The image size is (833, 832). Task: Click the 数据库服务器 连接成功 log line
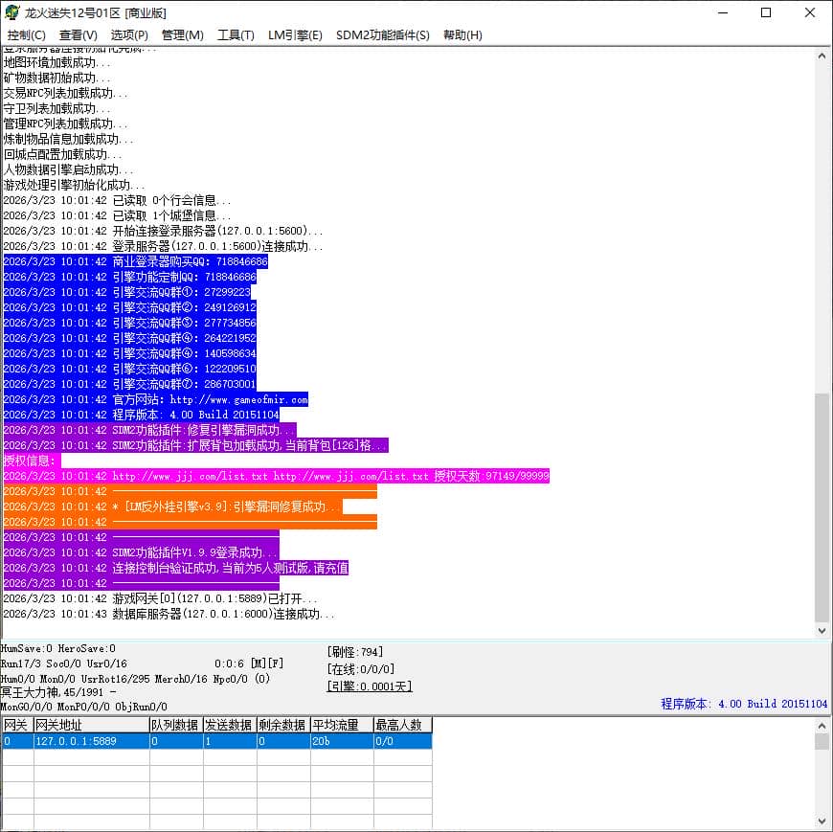(x=169, y=614)
